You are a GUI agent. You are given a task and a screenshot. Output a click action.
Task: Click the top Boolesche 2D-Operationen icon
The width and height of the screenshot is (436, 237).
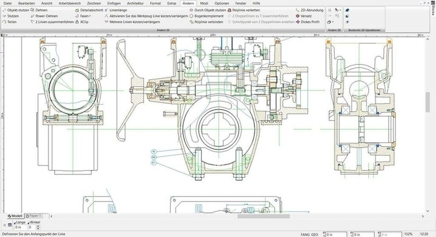point(347,10)
